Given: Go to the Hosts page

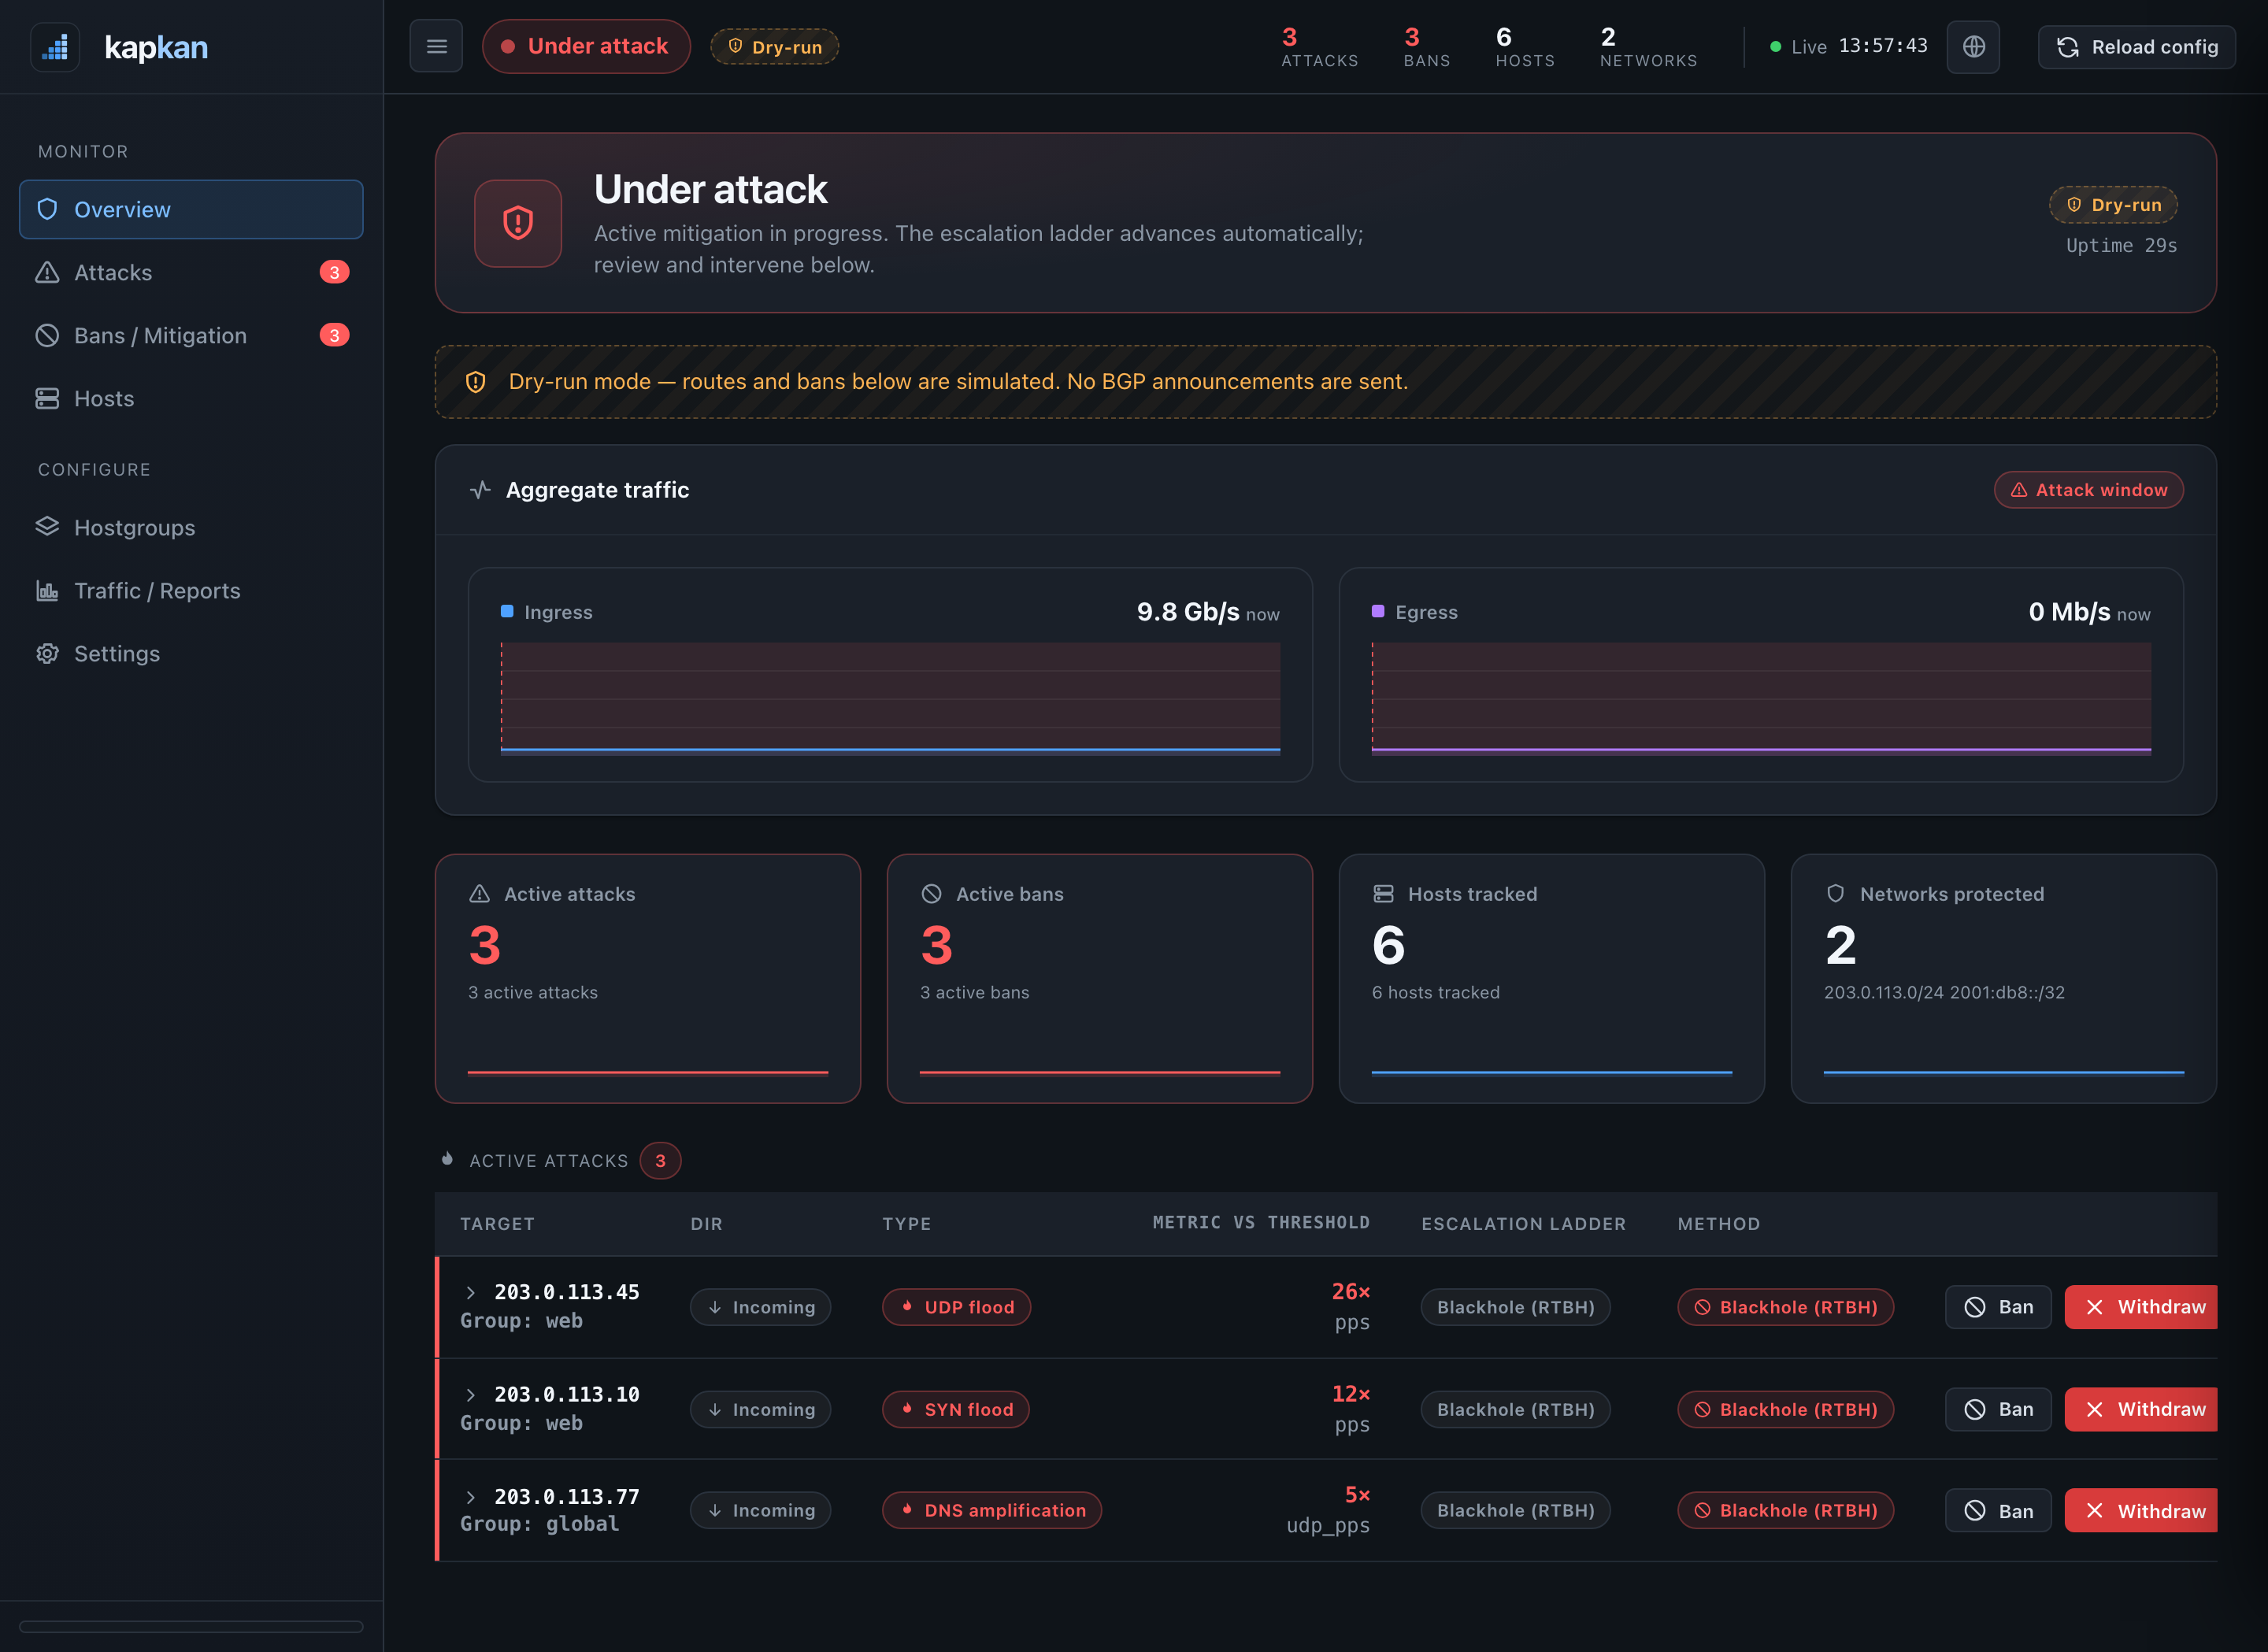Looking at the screenshot, I should tap(191, 398).
